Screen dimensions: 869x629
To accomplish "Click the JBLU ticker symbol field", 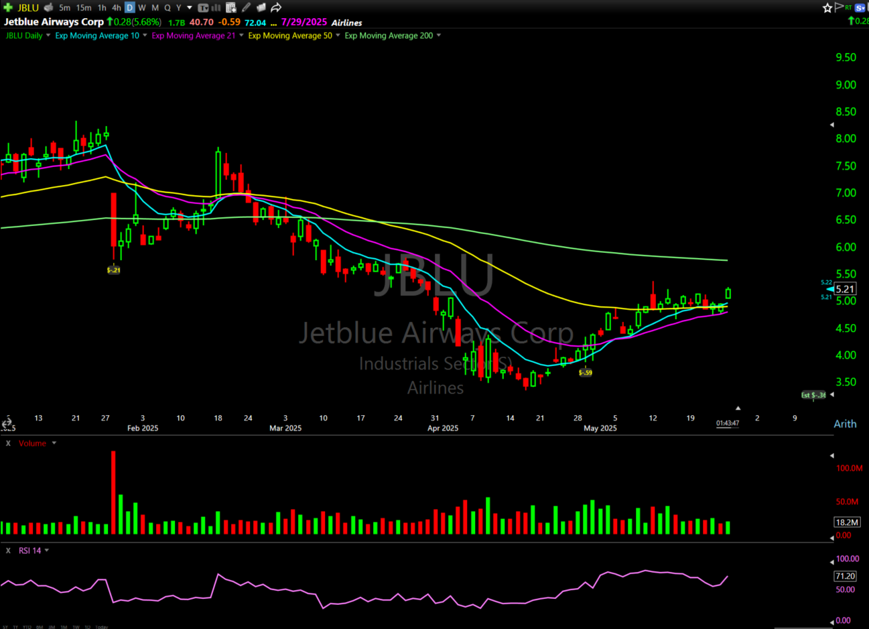I will (x=28, y=7).
